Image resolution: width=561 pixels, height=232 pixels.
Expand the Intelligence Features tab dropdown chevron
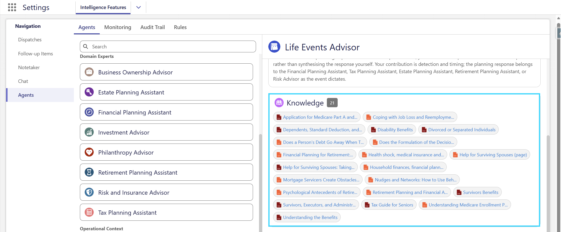point(138,7)
